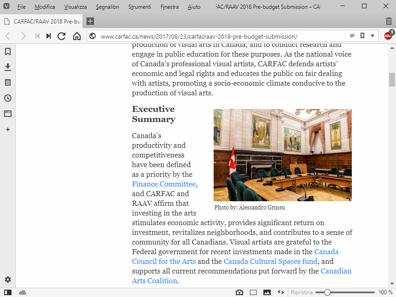396x297 pixels.
Task: Show site info globe icon
Action: pos(93,36)
